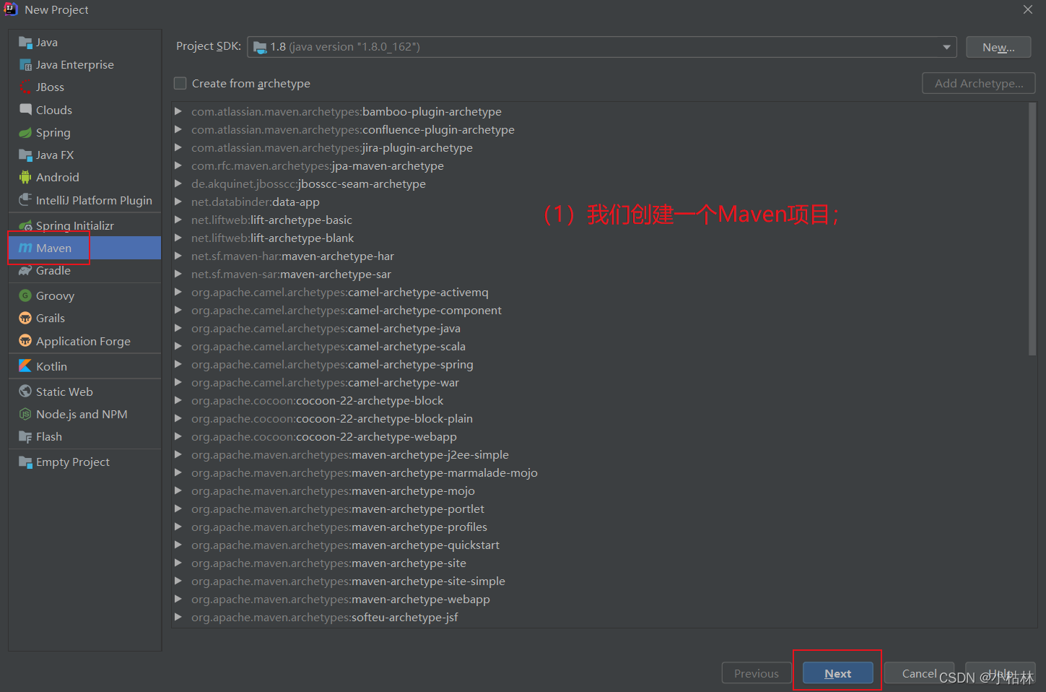
Task: Click the Next button
Action: point(838,673)
